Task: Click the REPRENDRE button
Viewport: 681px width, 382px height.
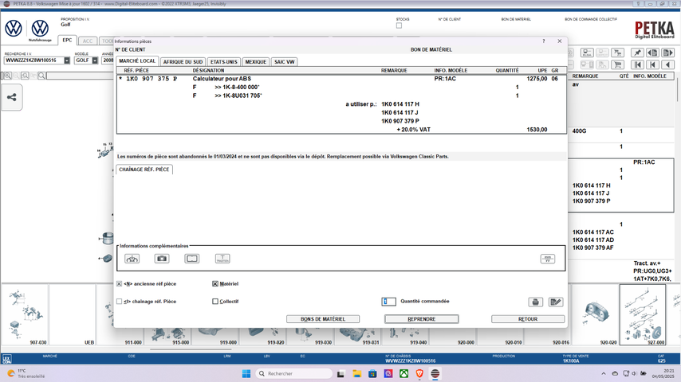Action: coord(421,319)
